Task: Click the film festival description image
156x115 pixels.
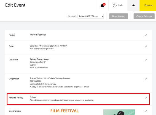Action: [119, 112]
